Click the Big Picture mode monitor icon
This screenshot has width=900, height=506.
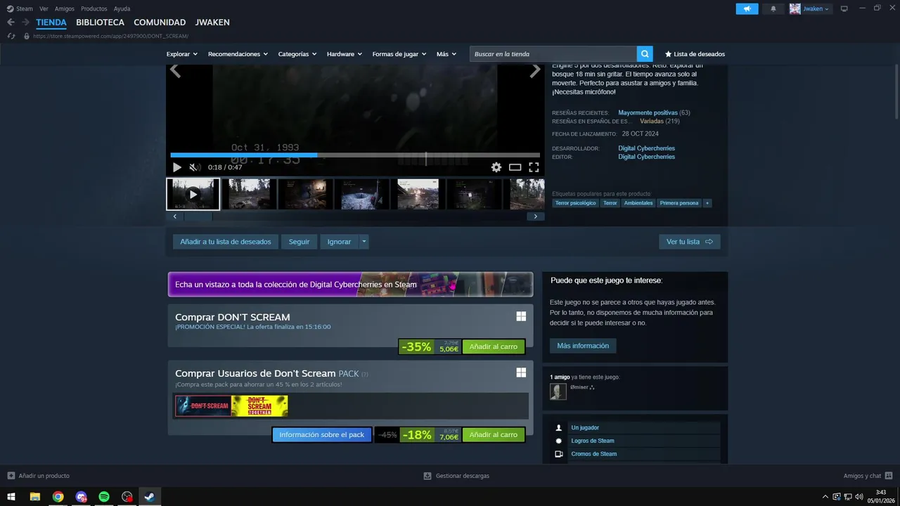click(844, 9)
